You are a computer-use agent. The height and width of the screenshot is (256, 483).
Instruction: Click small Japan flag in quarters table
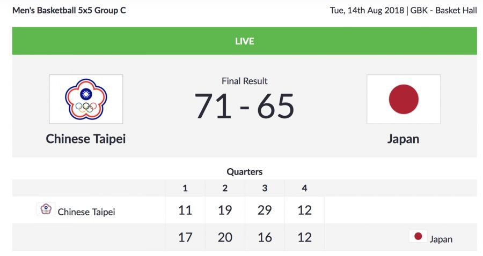(x=418, y=236)
